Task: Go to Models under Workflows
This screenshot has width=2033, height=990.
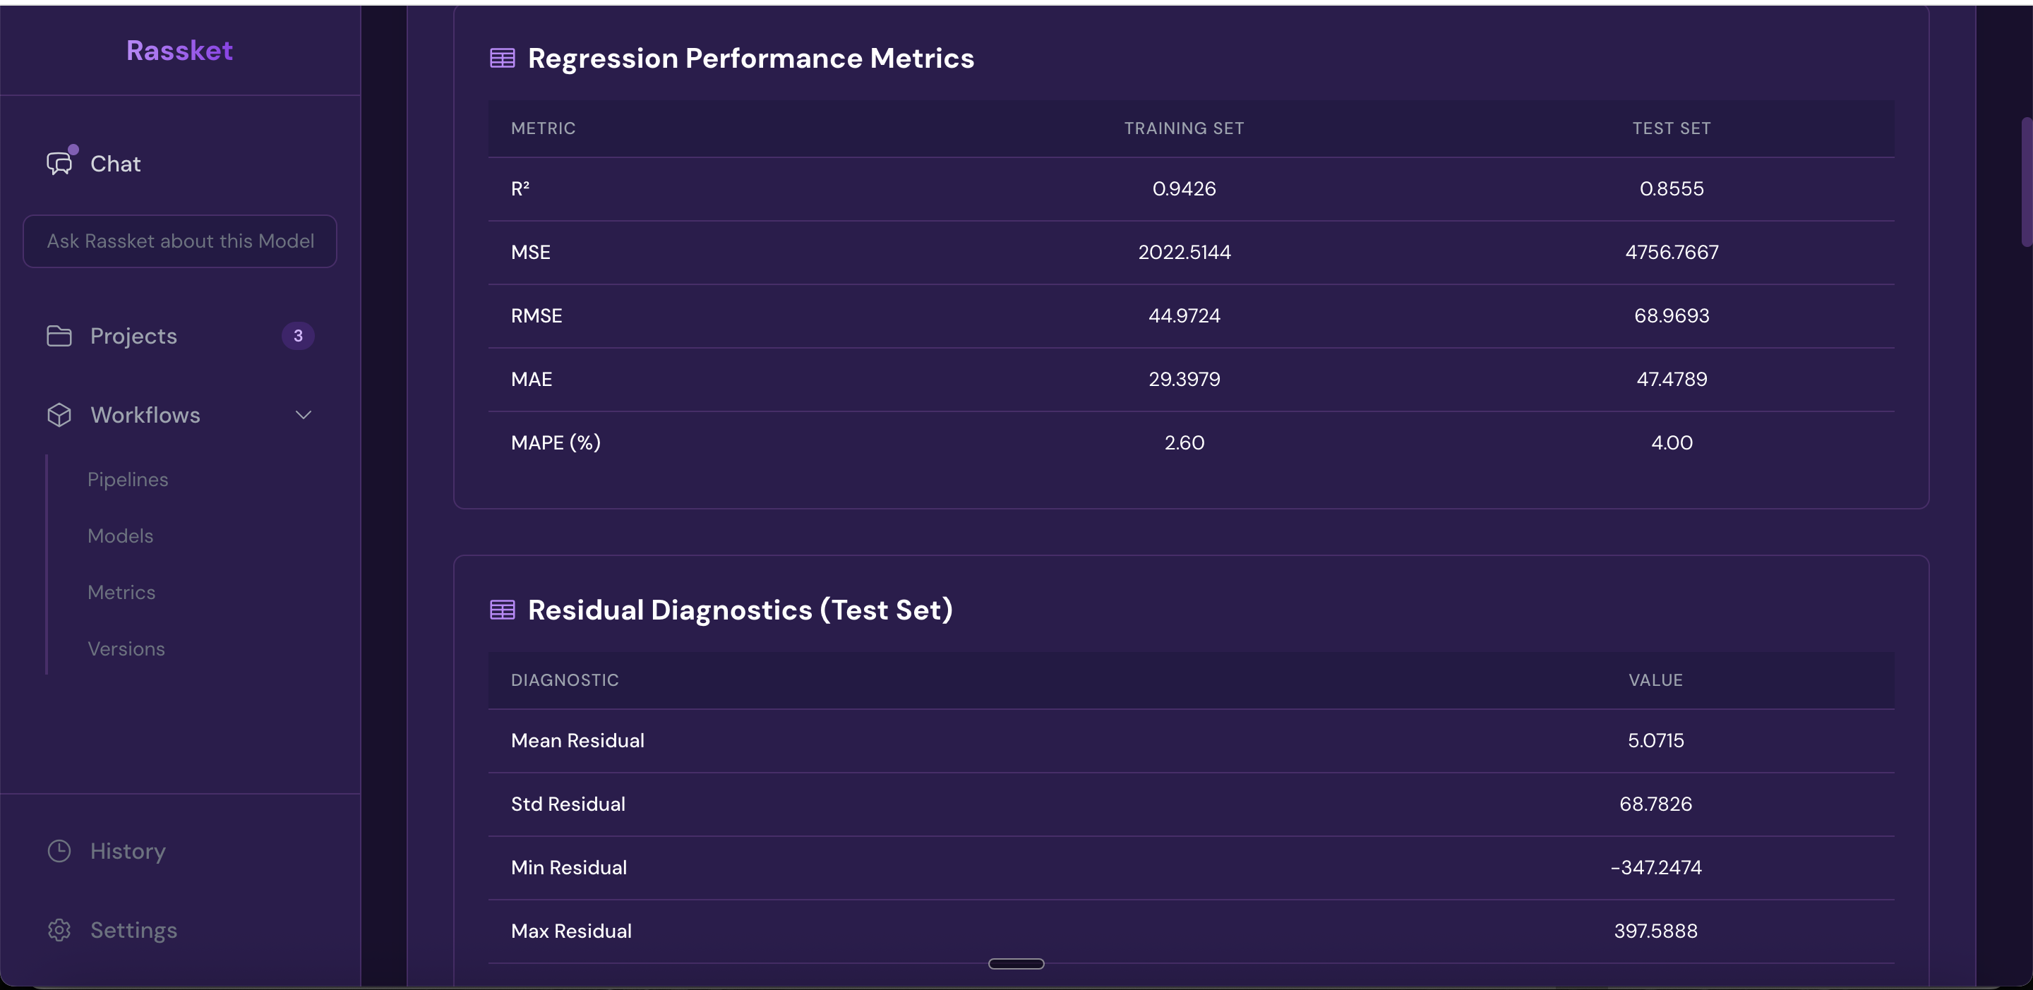Action: pyautogui.click(x=120, y=536)
